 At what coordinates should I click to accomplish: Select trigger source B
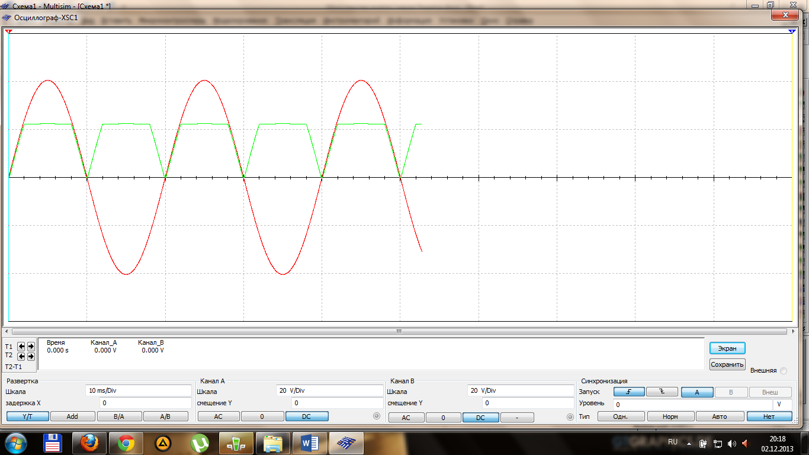click(x=730, y=392)
